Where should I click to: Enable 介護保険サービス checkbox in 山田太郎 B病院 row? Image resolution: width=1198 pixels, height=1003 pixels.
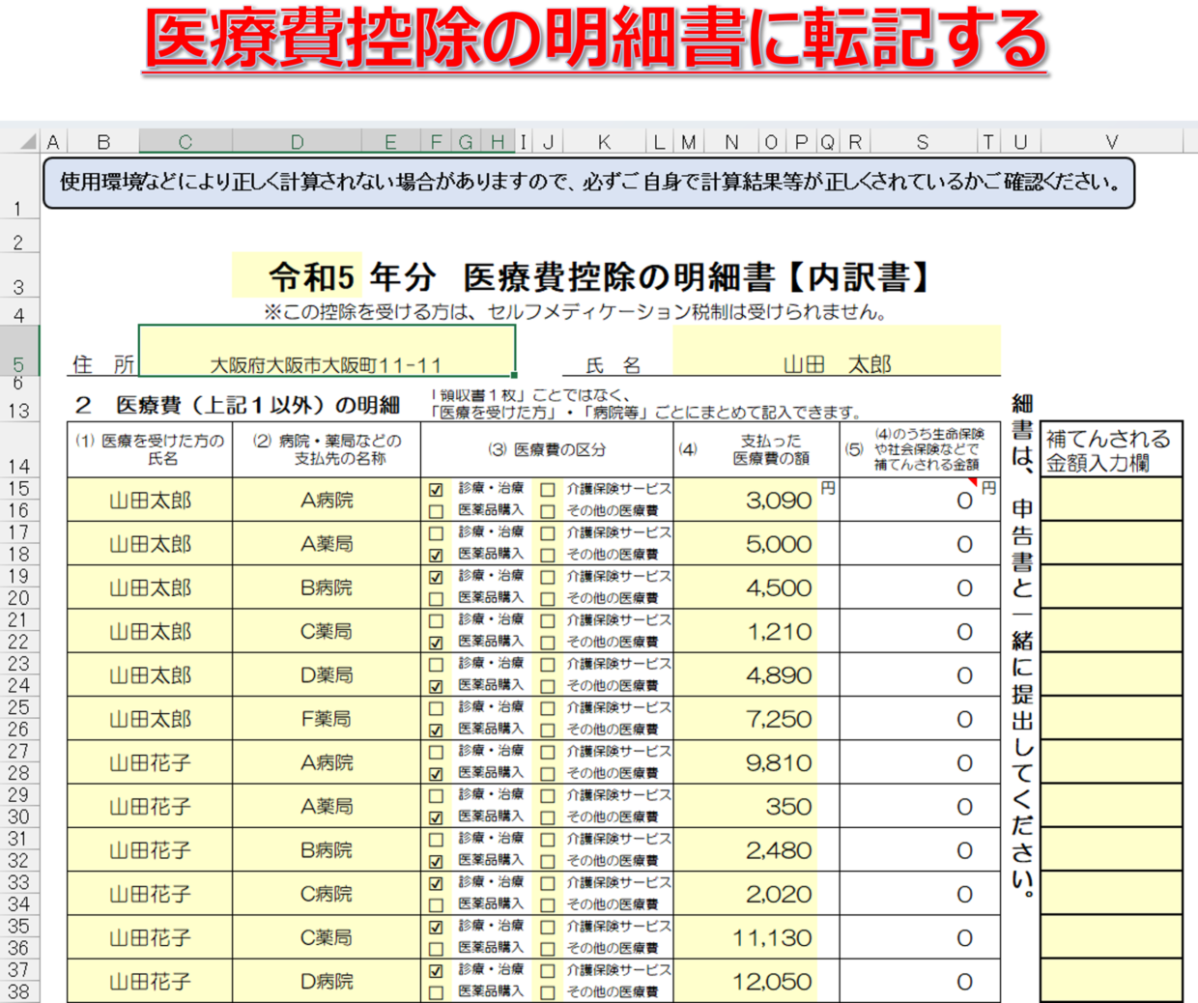pyautogui.click(x=548, y=577)
